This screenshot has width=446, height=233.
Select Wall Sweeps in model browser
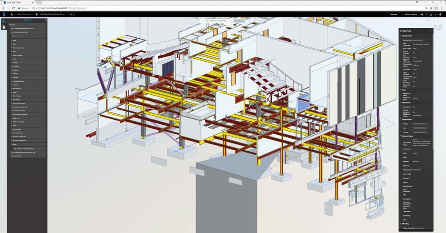[x=28, y=89]
